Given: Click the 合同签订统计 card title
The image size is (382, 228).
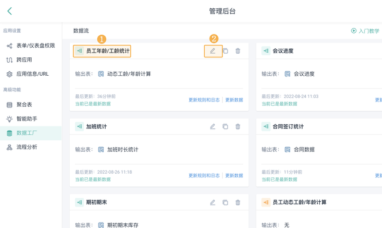Looking at the screenshot, I should (x=288, y=127).
